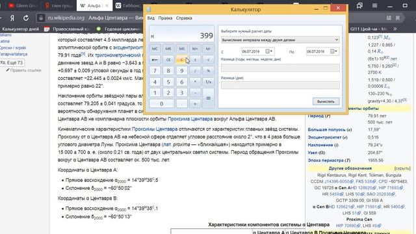Click digit 2 on Calculator keypad
Screen dimensions: 416x234
pos(168,93)
